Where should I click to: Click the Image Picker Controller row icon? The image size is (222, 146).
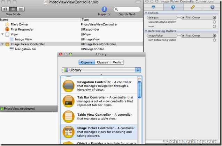coord(7,44)
